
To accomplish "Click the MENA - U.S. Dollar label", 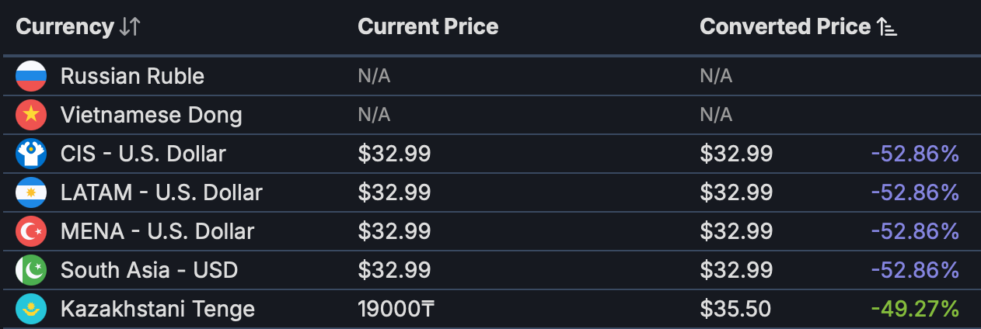I will (157, 231).
